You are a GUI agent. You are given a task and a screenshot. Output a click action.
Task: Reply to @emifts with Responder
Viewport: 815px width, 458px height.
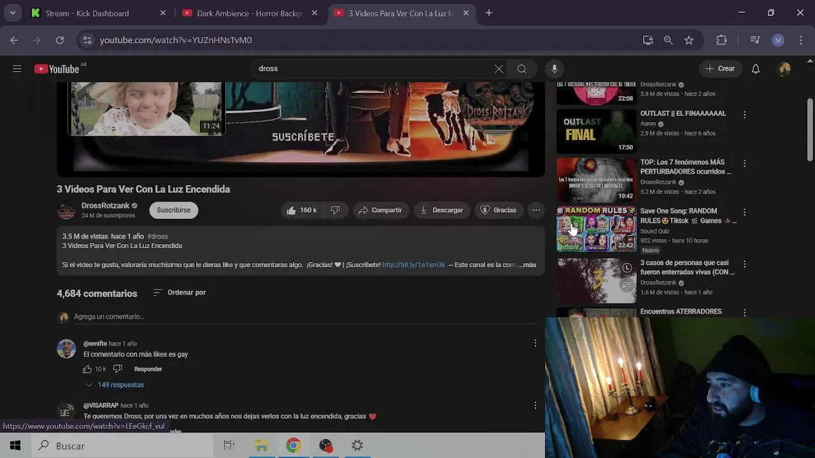(x=148, y=369)
